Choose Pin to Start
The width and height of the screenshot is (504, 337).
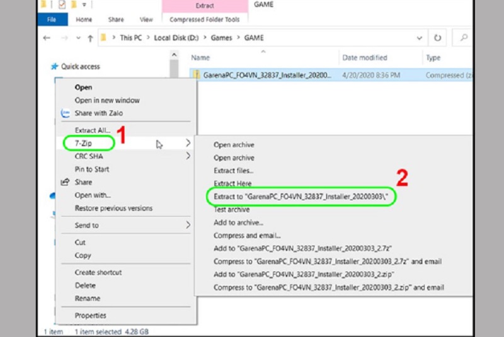click(92, 169)
